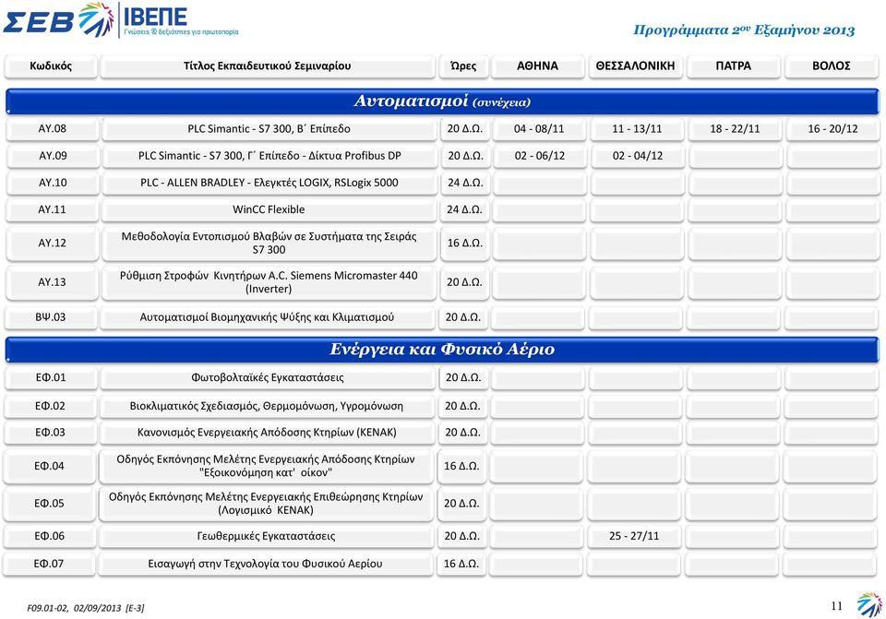The width and height of the screenshot is (886, 619).
Task: Select code cell ΕΦ.07
Action: [x=49, y=564]
